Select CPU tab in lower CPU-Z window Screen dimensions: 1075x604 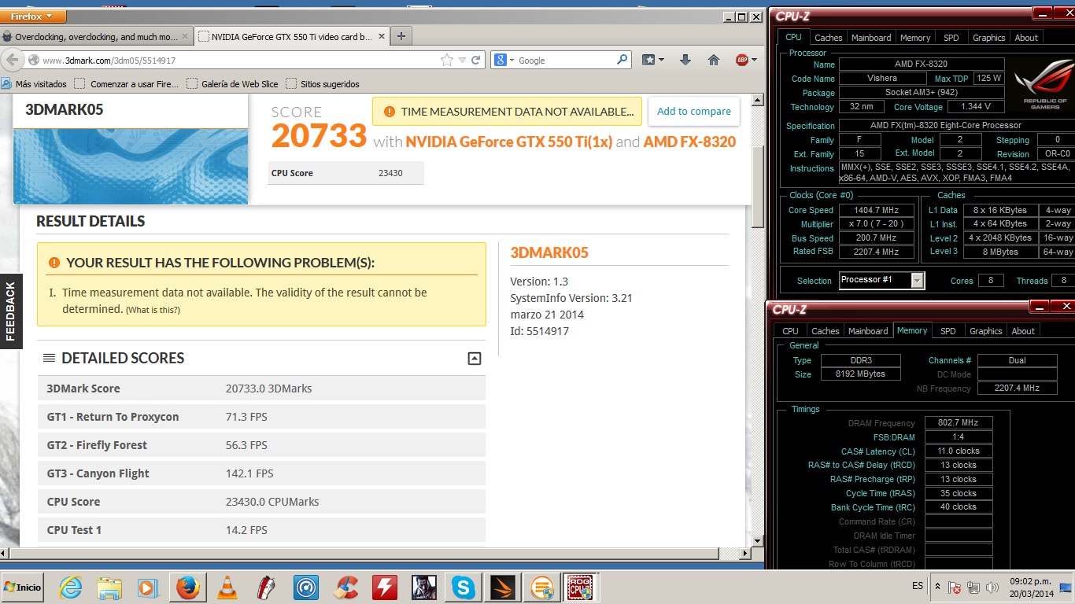click(x=790, y=331)
